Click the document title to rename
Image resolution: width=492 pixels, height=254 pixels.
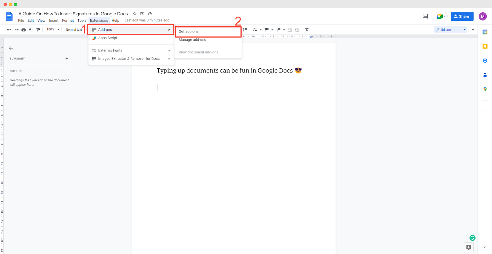[x=73, y=14]
